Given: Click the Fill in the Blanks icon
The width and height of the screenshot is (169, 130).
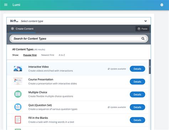Looking at the screenshot, I should click(x=18, y=120).
